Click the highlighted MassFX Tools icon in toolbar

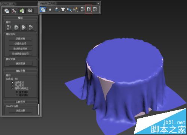43,9
